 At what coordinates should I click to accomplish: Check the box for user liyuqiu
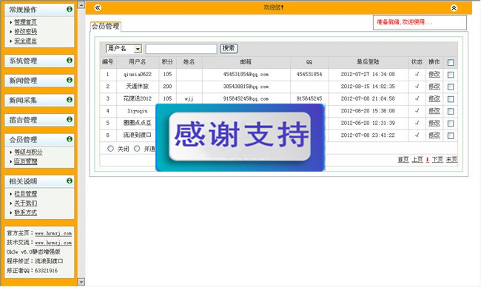[451, 111]
